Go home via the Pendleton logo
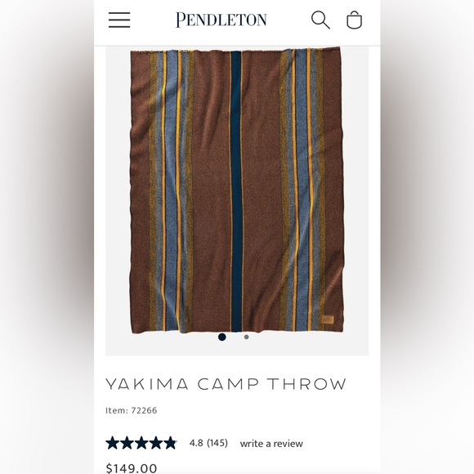Viewport: 474px width, 474px height. [221, 20]
